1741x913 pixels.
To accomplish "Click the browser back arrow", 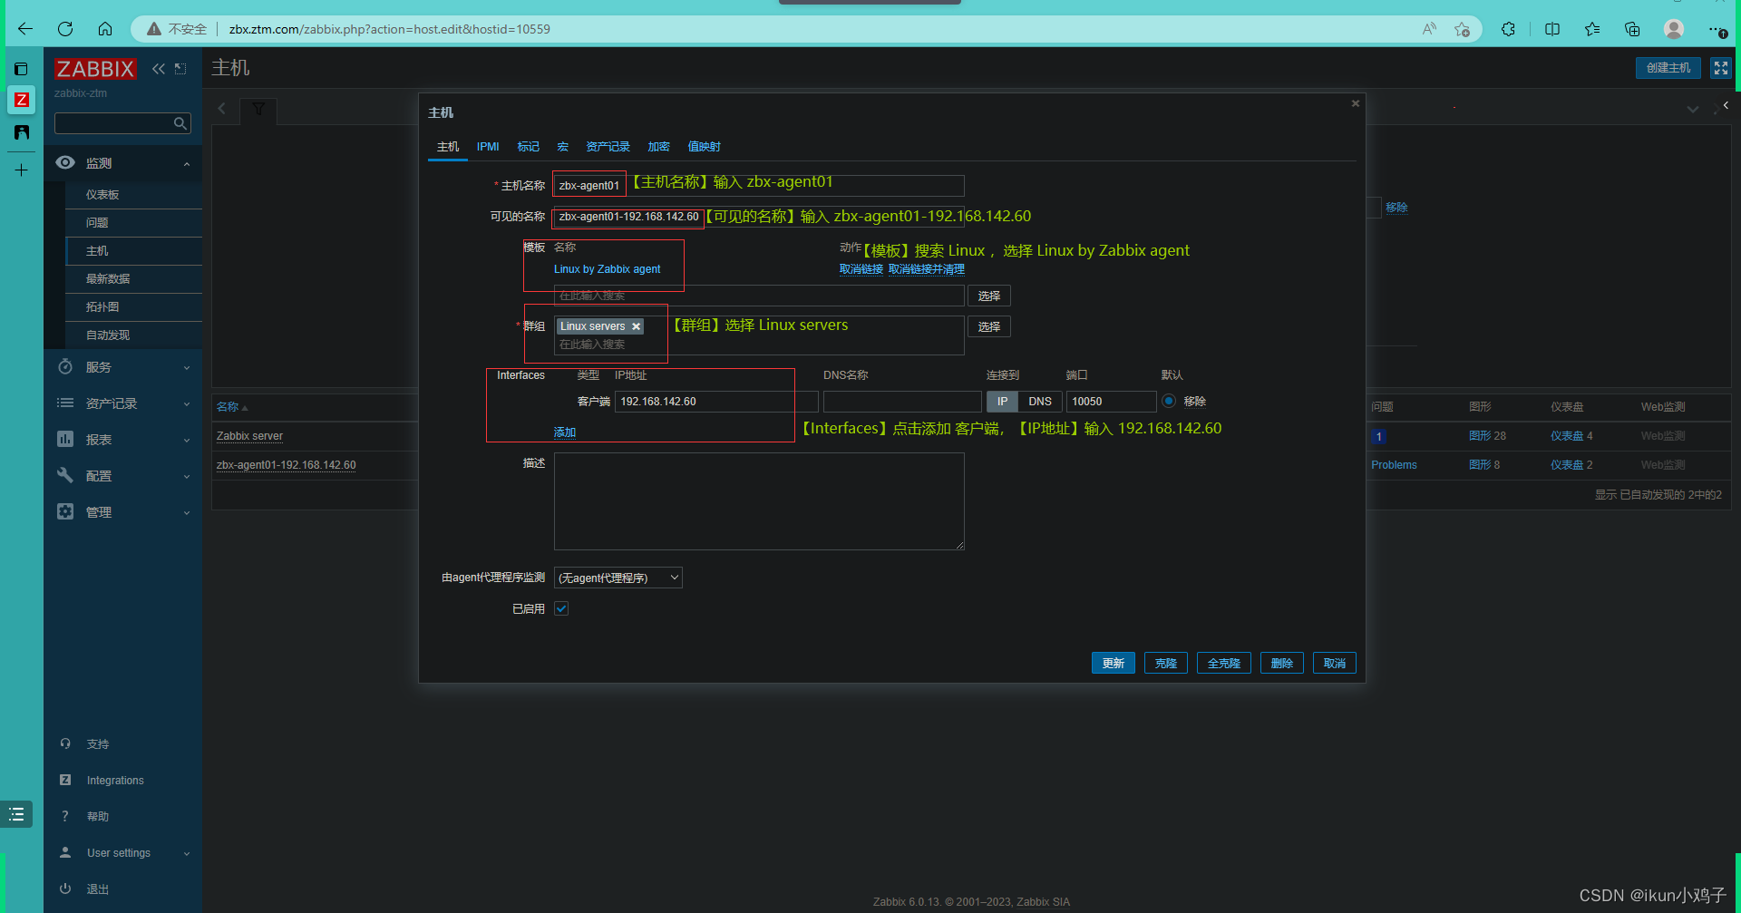I will [25, 29].
